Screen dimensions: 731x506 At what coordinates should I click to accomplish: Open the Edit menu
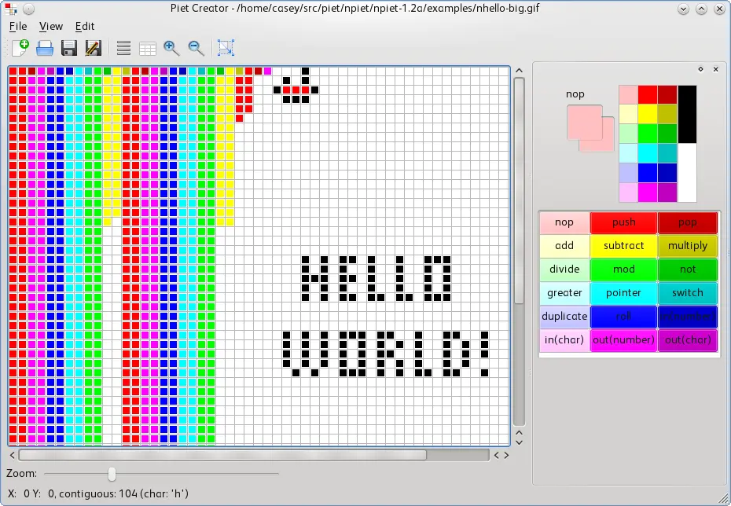pyautogui.click(x=84, y=26)
